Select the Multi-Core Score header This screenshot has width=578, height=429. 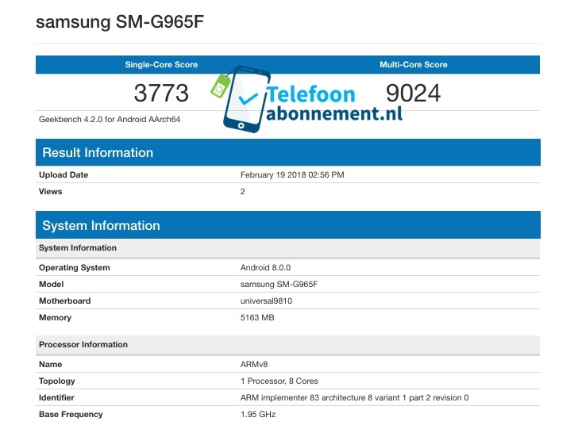coord(414,64)
